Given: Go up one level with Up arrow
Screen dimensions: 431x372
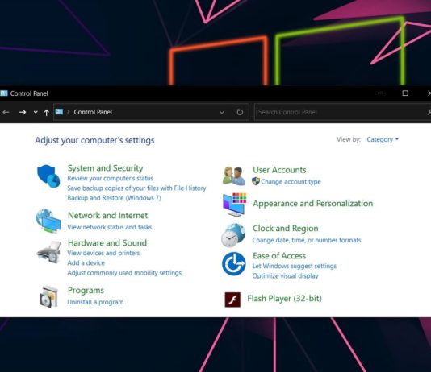Looking at the screenshot, I should [x=47, y=112].
